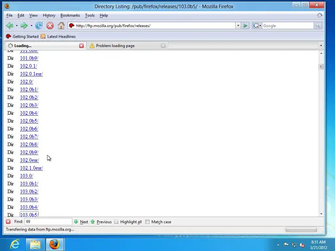Click the Find text field containing 69
The height and width of the screenshot is (251, 335).
(48, 222)
